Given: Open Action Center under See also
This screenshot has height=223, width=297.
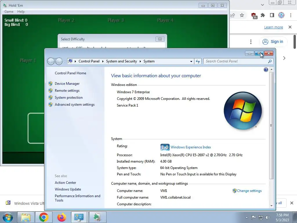Looking at the screenshot, I should (x=65, y=183).
